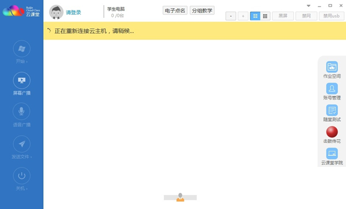Minimize the cloud class window

319,6
